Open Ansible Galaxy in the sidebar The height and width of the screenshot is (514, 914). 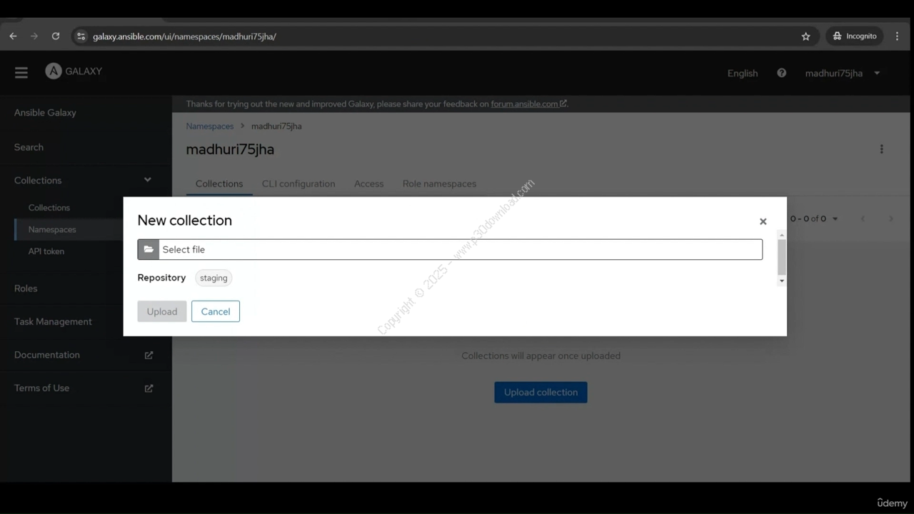45,113
